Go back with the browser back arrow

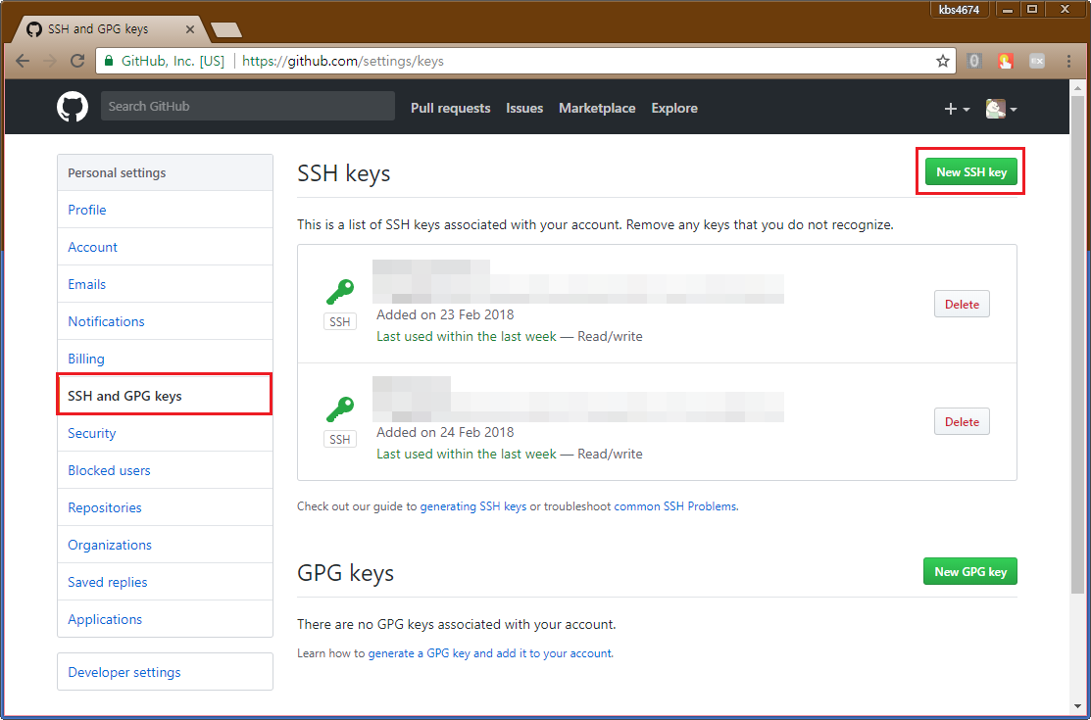click(23, 61)
